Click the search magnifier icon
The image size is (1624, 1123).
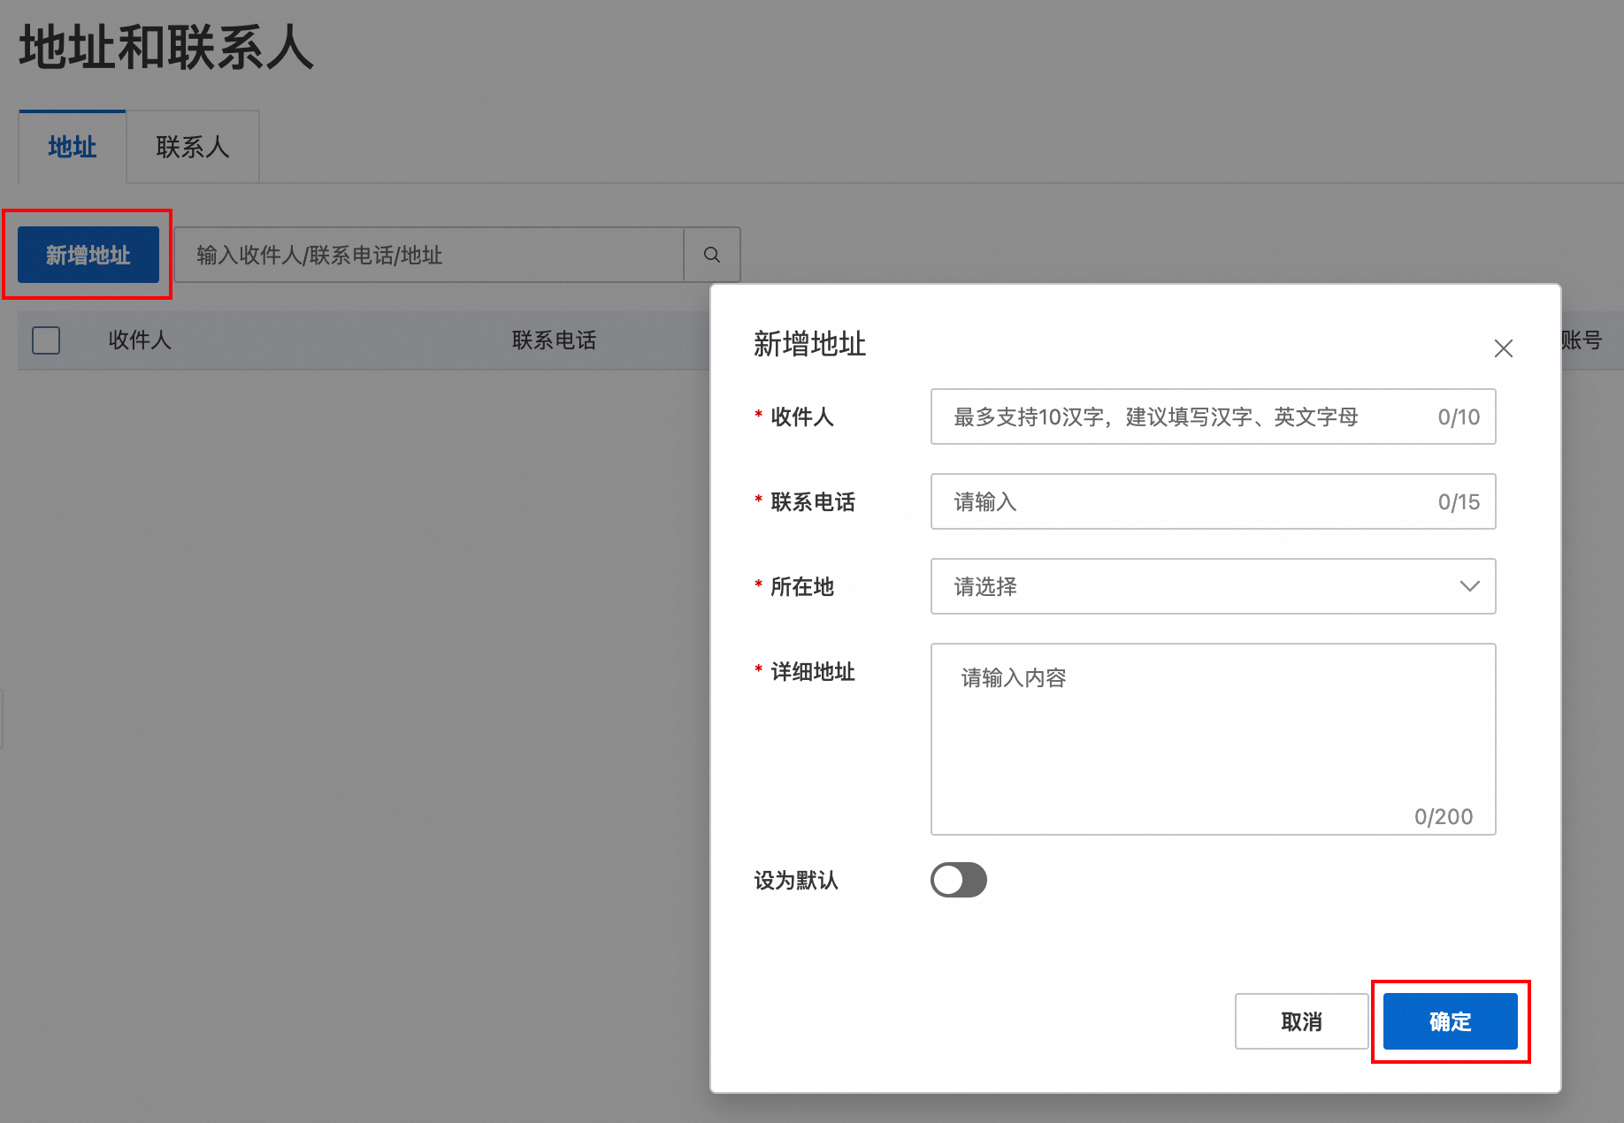[712, 255]
